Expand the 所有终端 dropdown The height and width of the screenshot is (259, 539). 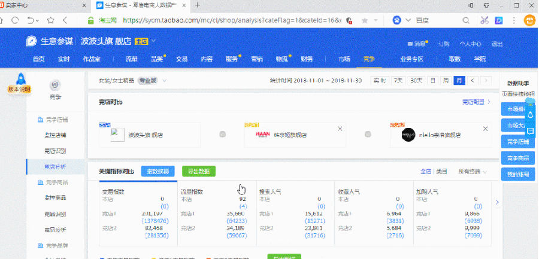[x=474, y=171]
